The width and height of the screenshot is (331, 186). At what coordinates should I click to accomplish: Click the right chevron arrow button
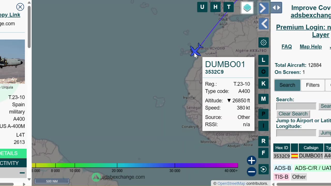coord(263,8)
